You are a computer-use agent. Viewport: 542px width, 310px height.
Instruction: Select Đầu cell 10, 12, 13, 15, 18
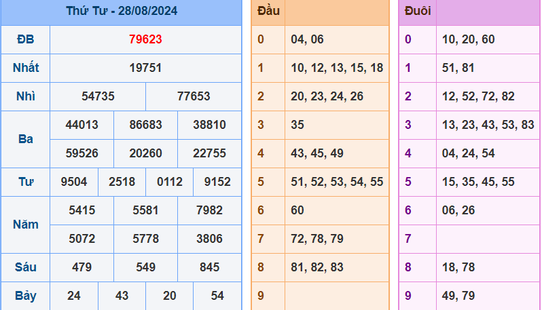click(x=337, y=68)
